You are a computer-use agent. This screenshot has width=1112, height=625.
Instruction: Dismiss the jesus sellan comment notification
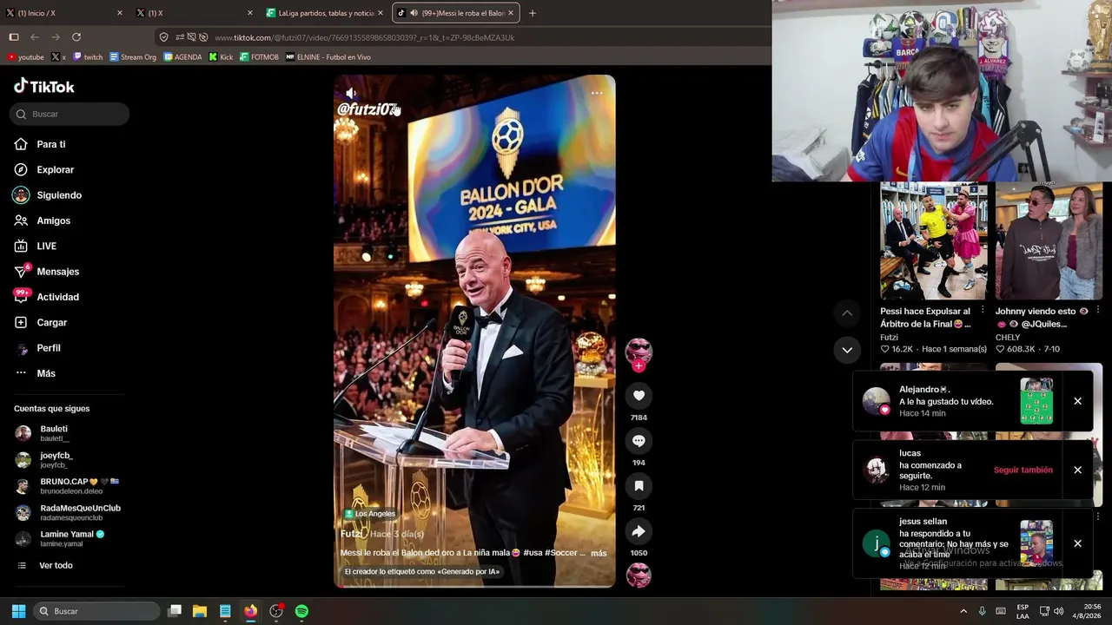coord(1077,543)
